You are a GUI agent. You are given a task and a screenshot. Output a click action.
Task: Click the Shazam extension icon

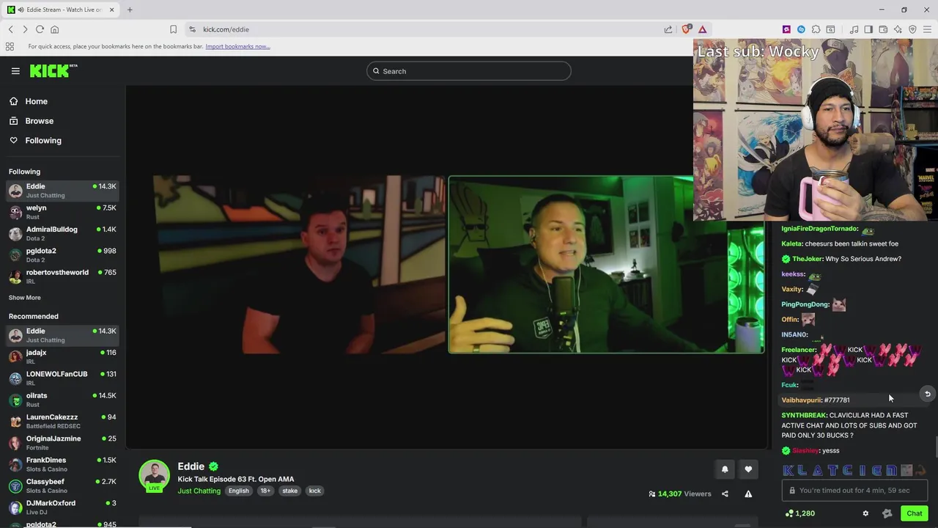point(801,29)
